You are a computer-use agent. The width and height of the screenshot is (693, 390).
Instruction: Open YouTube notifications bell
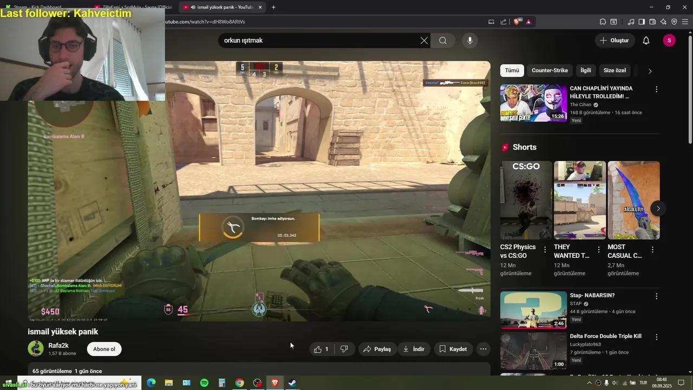pos(646,41)
